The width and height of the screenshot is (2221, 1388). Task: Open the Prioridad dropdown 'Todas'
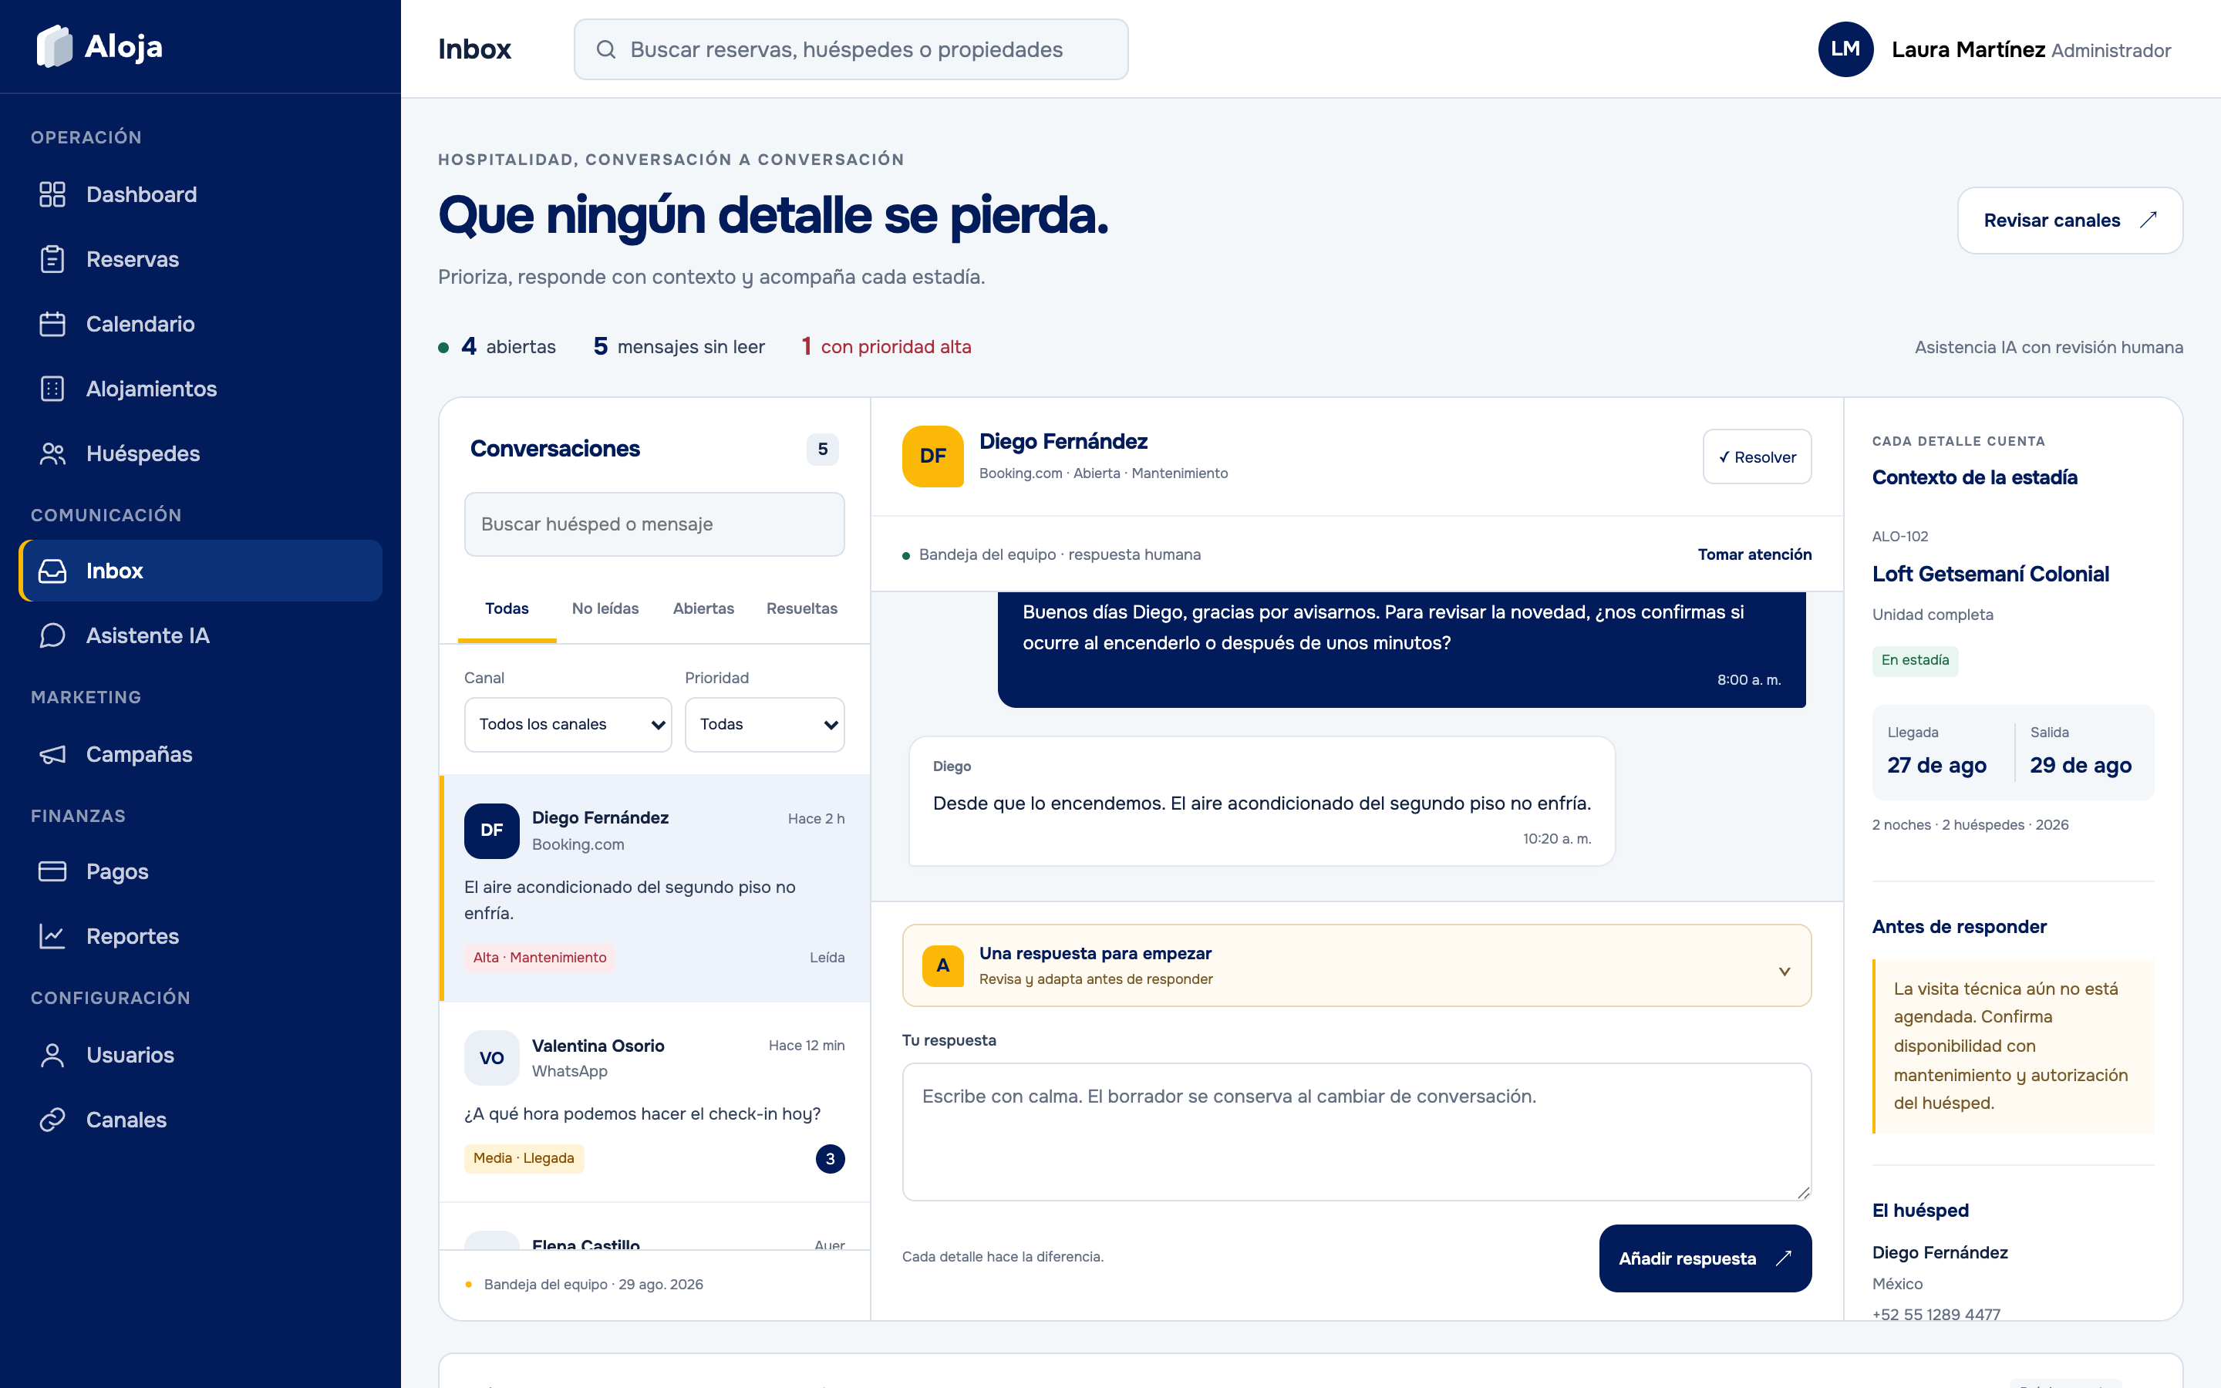[764, 724]
